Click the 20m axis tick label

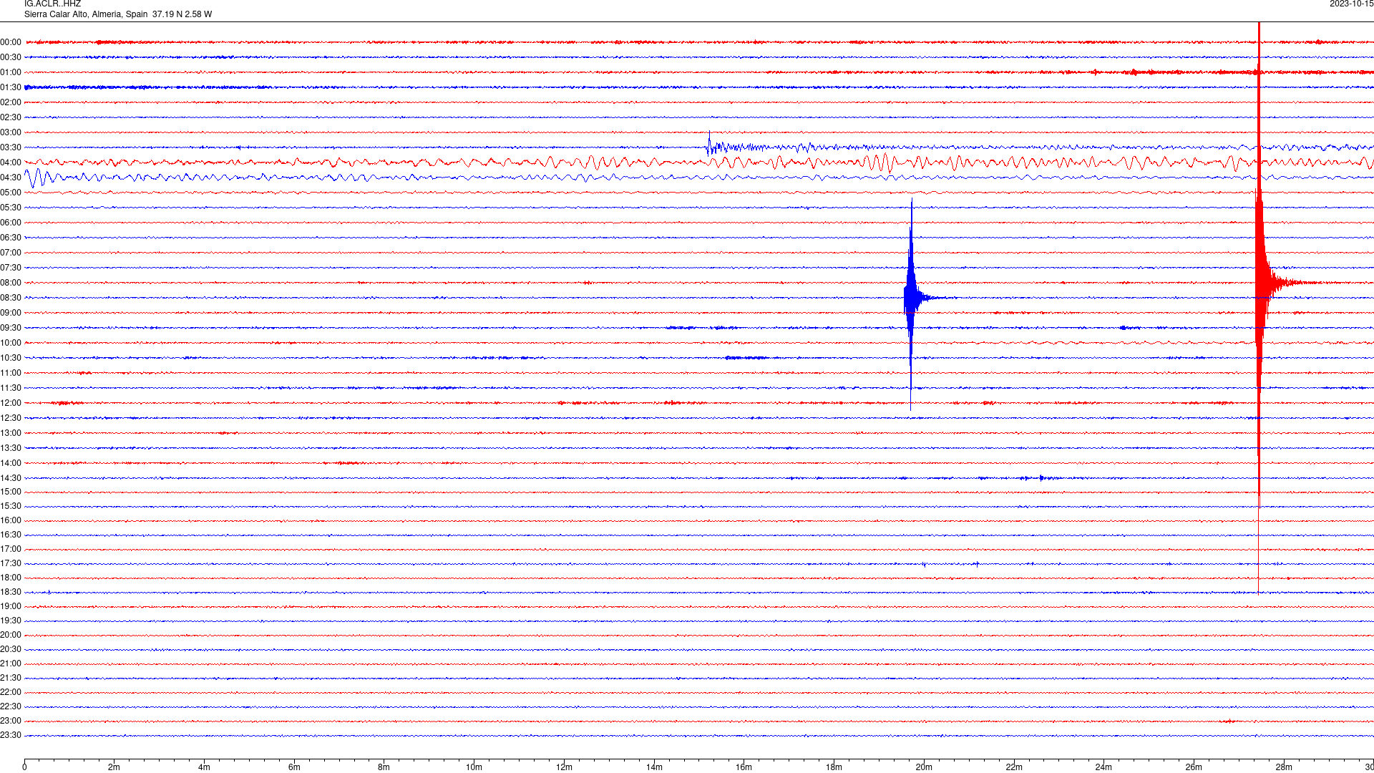(x=924, y=767)
